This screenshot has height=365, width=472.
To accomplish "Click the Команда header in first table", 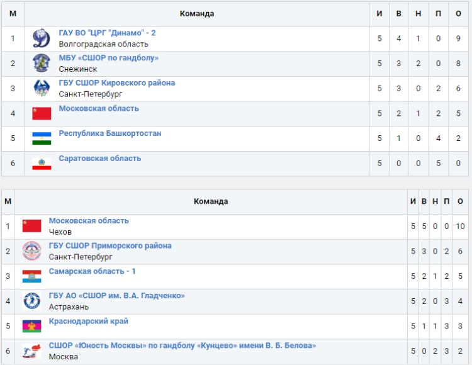I will [x=196, y=14].
